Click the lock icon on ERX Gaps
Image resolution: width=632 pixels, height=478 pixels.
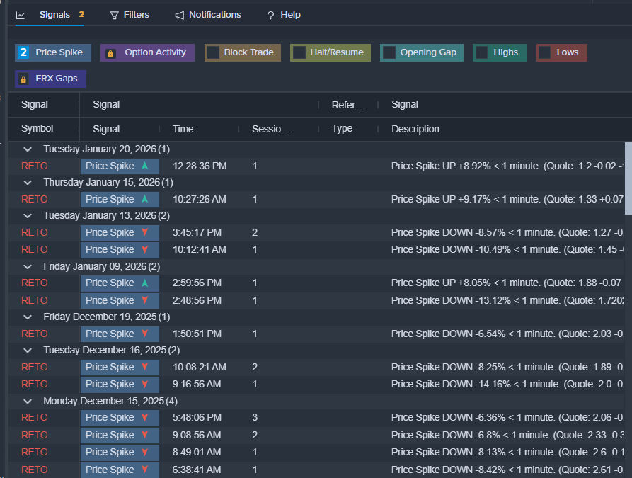tap(23, 79)
